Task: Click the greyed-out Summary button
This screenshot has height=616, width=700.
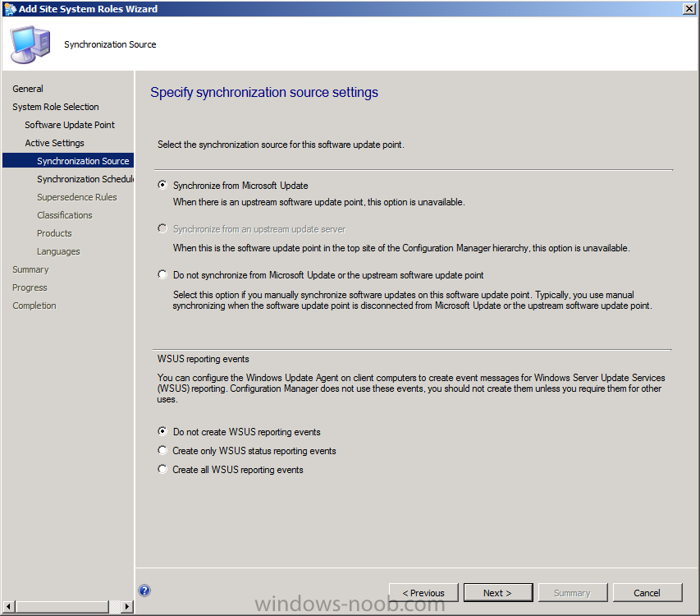Action: pos(573,593)
